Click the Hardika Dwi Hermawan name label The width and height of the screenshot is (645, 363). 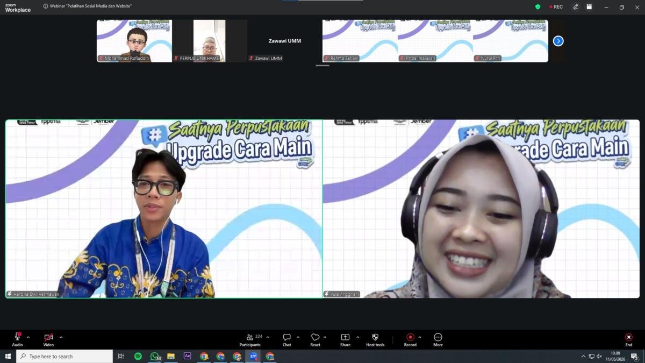(33, 294)
